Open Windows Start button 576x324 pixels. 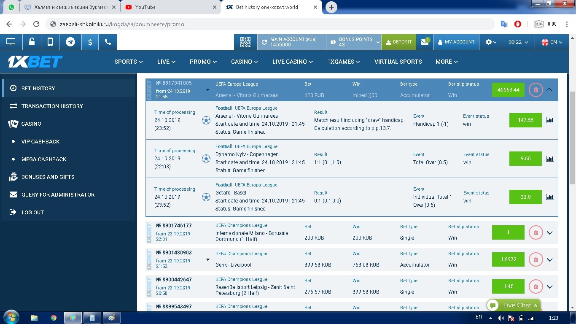click(x=11, y=317)
